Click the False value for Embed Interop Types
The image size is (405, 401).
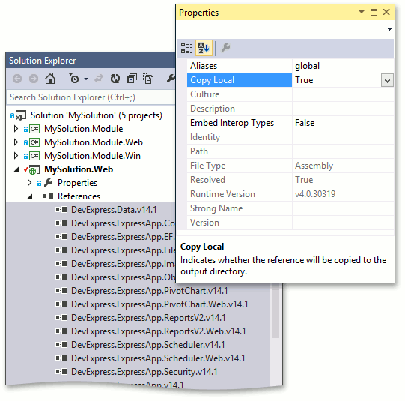(x=305, y=123)
